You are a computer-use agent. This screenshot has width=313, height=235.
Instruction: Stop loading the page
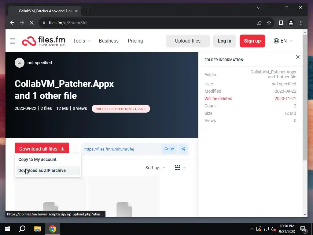(x=32, y=23)
